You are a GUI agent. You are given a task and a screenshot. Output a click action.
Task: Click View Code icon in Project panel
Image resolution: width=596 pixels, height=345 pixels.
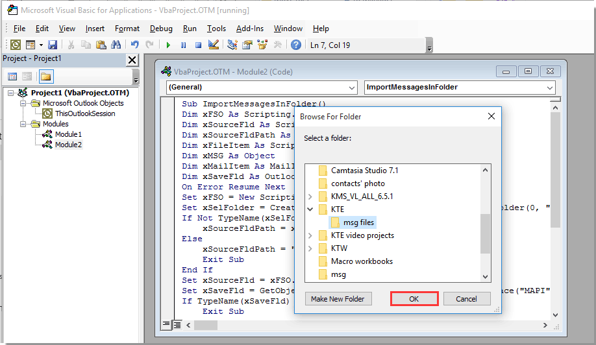[13, 77]
